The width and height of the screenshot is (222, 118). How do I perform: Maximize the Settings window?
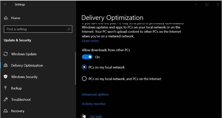[207, 4]
